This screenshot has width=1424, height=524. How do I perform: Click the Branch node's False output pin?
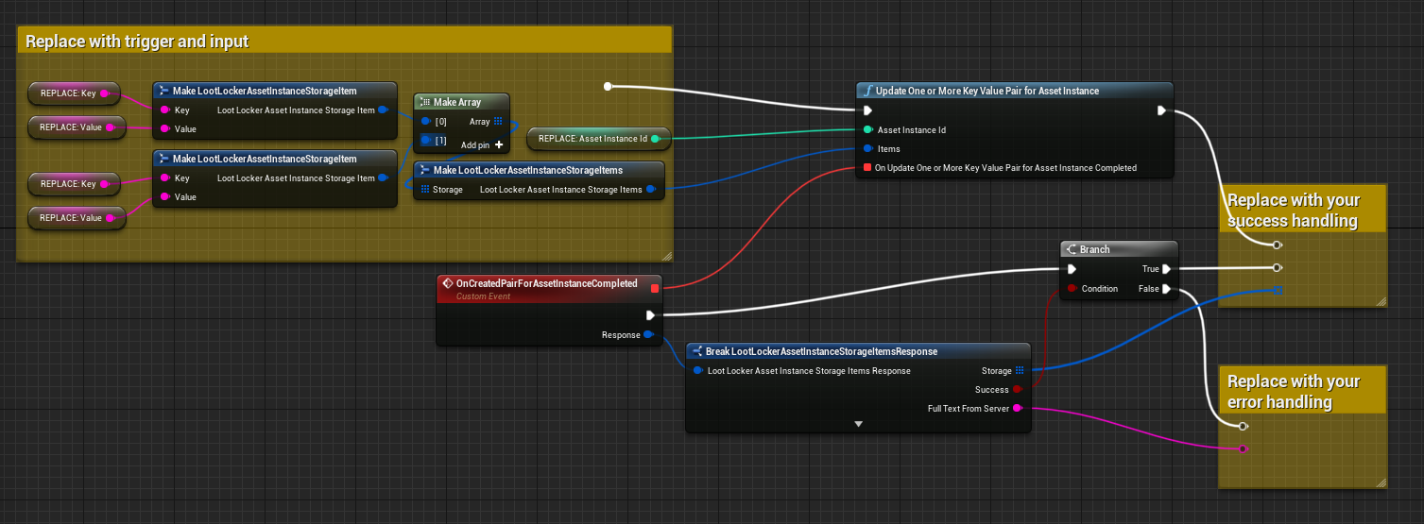[1167, 289]
